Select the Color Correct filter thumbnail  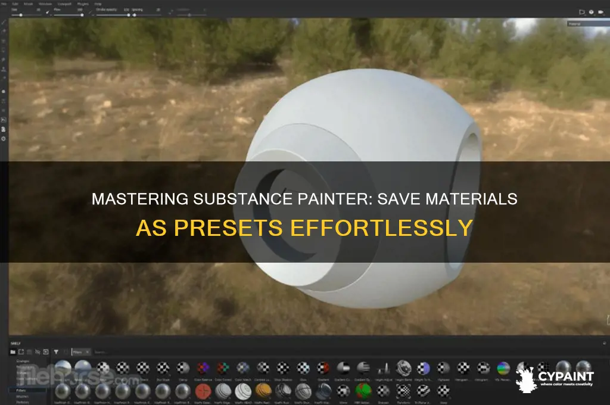point(223,368)
